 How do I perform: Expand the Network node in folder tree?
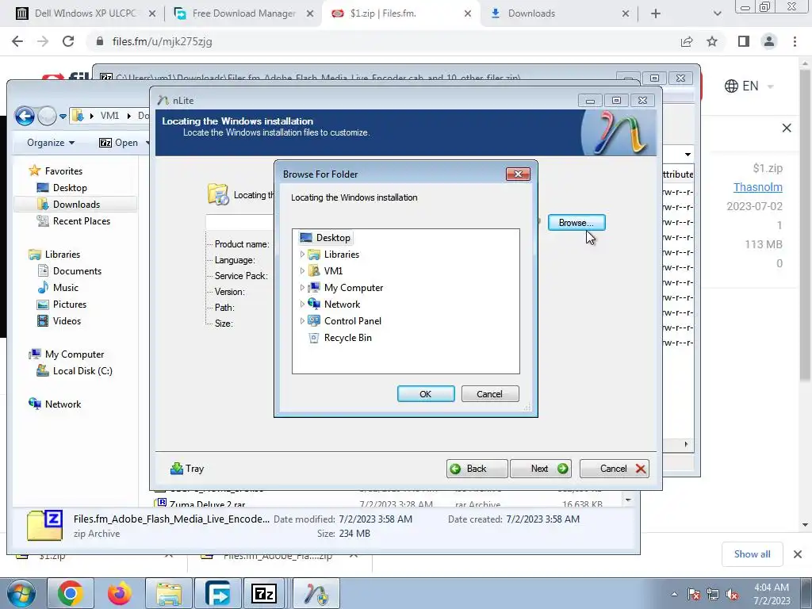[302, 304]
